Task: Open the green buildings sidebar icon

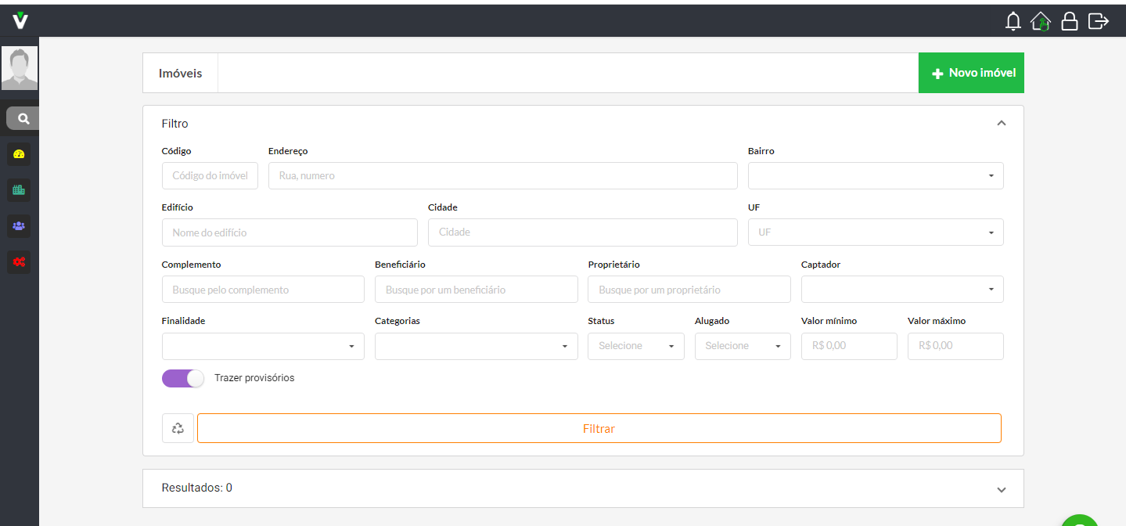Action: click(x=20, y=189)
